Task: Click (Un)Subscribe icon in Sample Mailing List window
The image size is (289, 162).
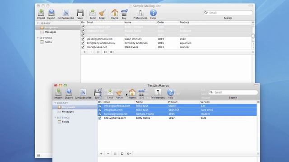Action: coord(65,13)
